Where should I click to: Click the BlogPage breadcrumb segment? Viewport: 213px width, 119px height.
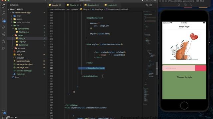coord(99,9)
